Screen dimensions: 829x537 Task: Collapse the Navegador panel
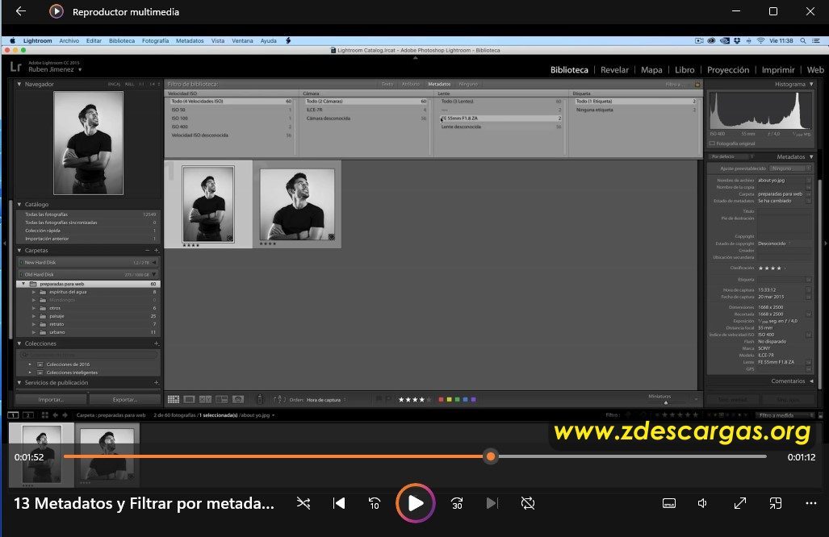pyautogui.click(x=19, y=84)
